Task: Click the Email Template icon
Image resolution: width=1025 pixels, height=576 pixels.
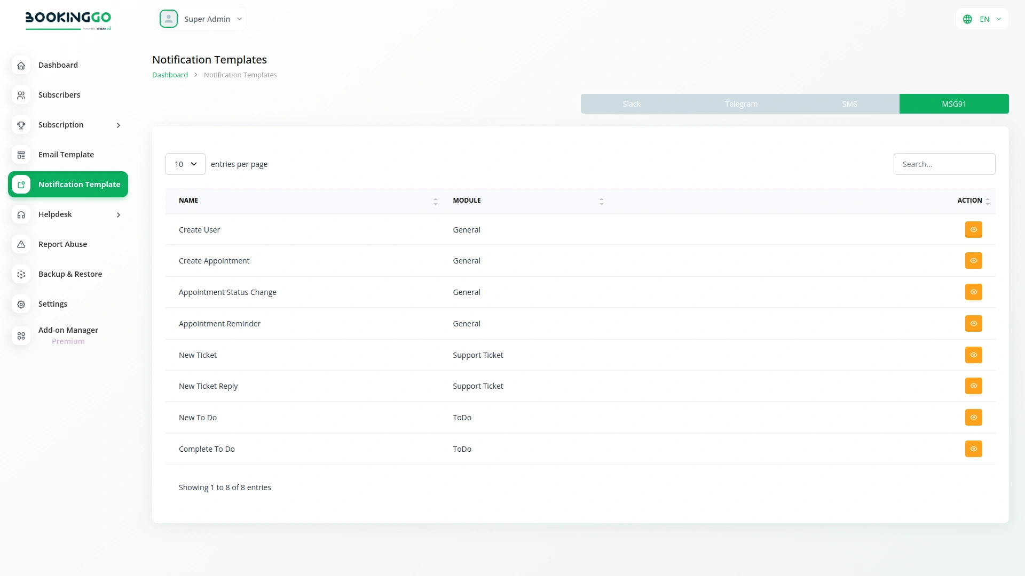Action: (21, 155)
